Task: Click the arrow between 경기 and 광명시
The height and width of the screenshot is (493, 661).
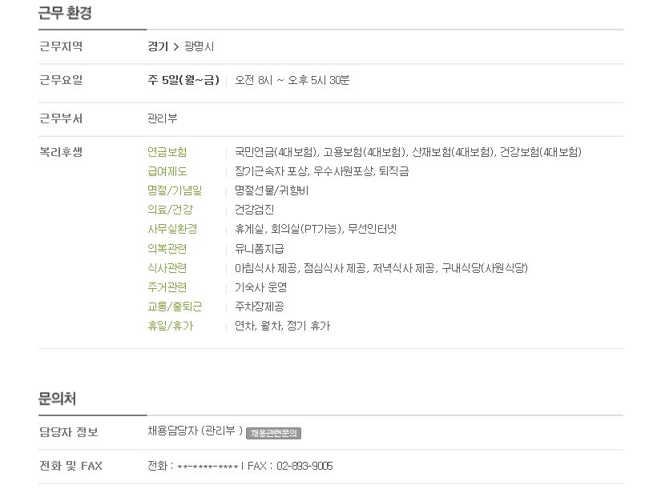Action: (176, 47)
